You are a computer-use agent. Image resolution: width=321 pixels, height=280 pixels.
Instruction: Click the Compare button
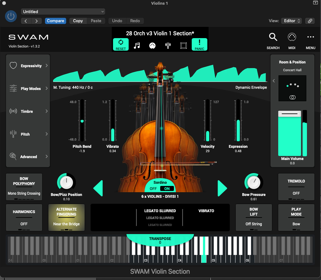point(56,21)
